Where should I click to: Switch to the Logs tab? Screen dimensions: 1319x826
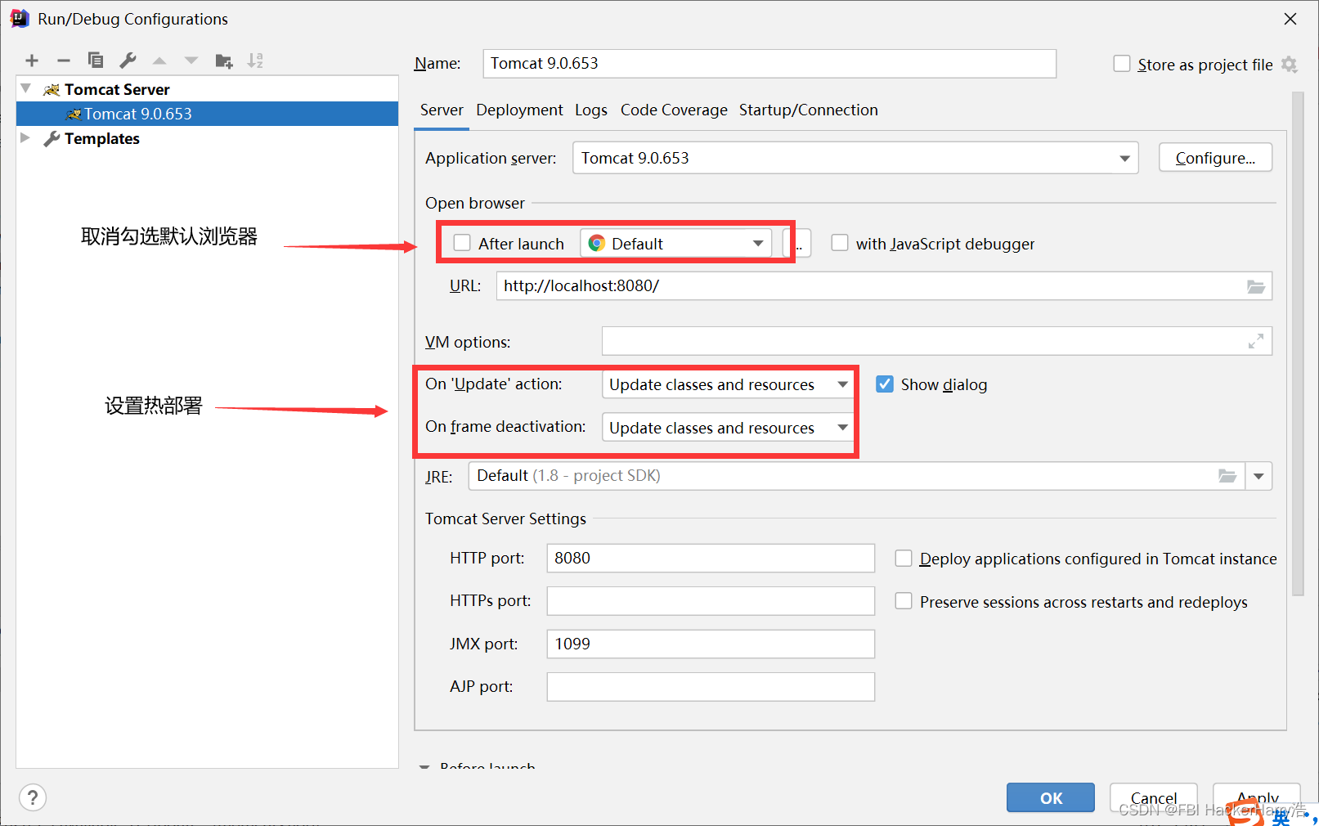tap(591, 110)
